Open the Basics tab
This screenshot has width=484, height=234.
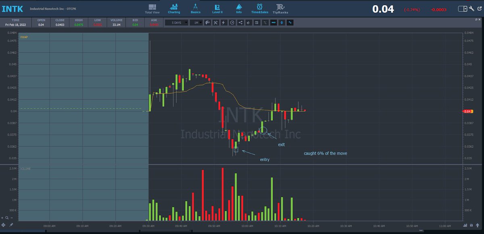(195, 9)
